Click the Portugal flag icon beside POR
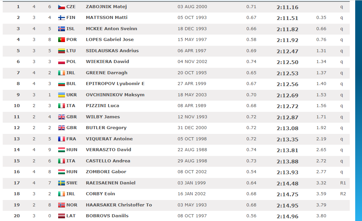This screenshot has height=221, width=362. pos(61,40)
